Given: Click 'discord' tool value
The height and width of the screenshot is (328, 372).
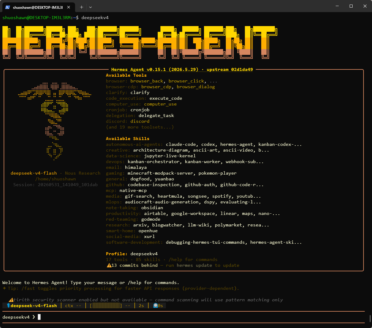Looking at the screenshot, I should point(140,121).
